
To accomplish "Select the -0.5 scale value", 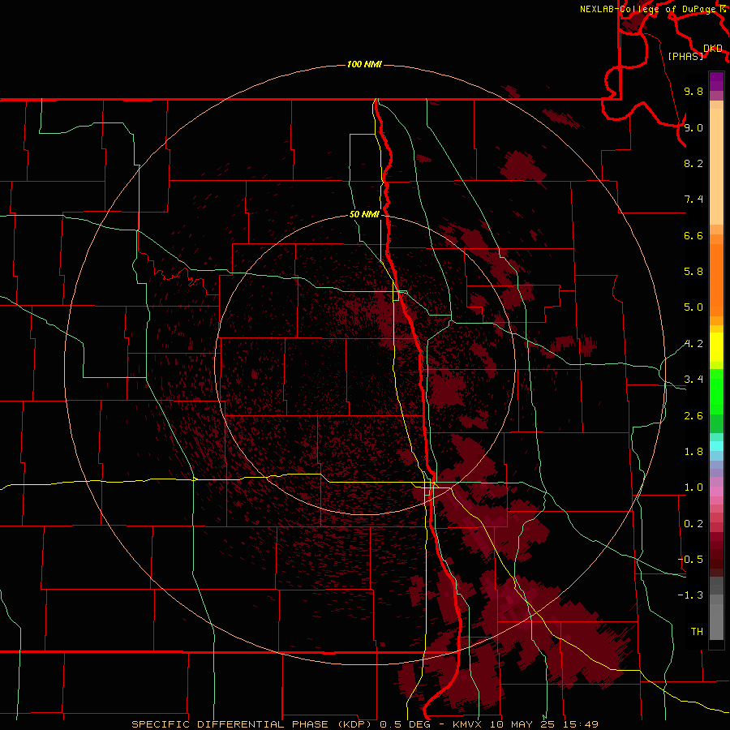I will 690,560.
